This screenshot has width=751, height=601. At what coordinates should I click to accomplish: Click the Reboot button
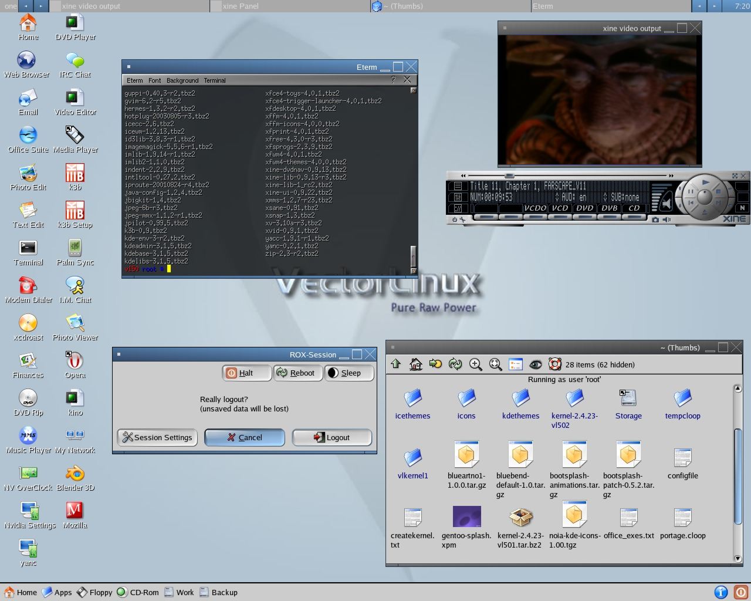pos(297,373)
